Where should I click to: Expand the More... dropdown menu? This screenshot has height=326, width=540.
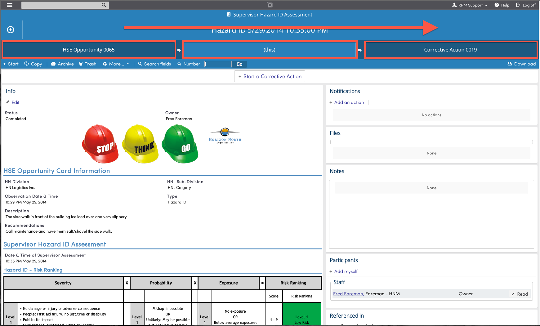(116, 64)
